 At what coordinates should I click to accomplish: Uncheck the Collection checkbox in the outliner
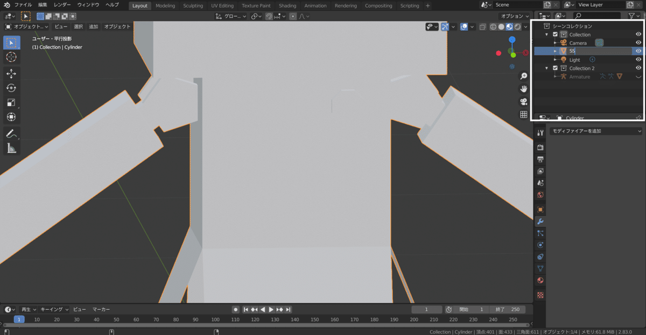click(556, 34)
